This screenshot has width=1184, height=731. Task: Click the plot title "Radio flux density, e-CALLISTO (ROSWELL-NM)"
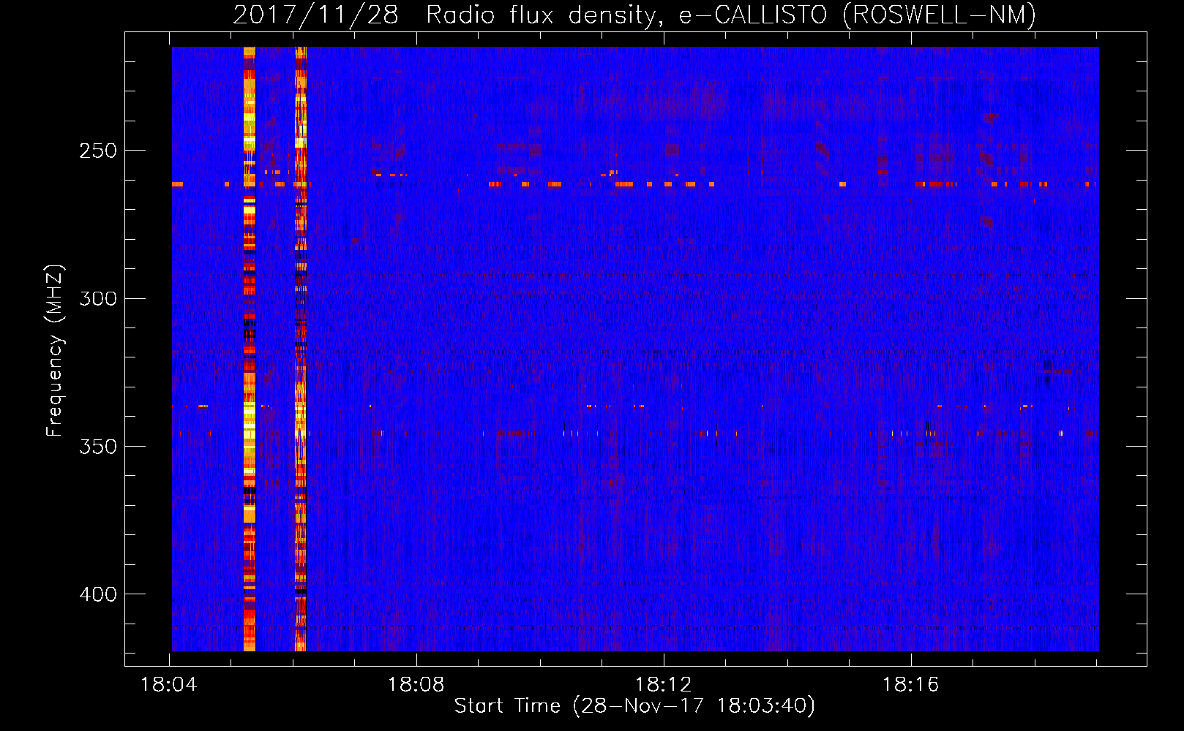click(x=731, y=15)
